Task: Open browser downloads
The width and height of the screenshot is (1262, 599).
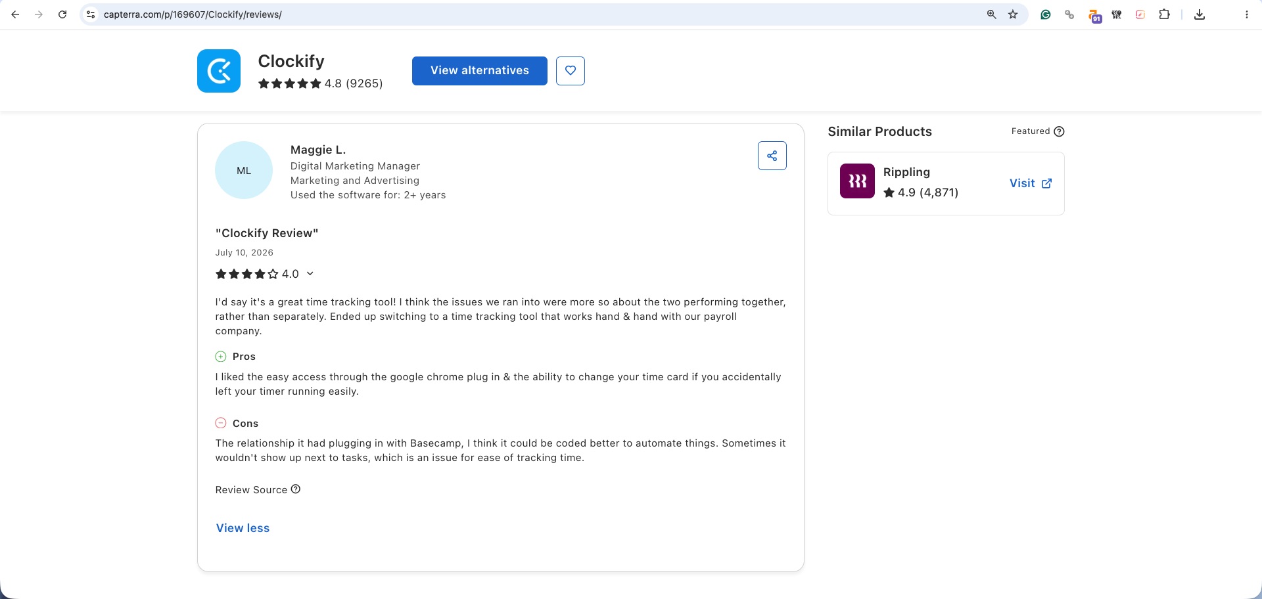Action: pyautogui.click(x=1200, y=14)
